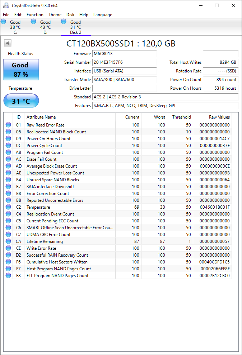242x355 pixels.
Task: Click status orb for Raw Read Error Rate
Action: point(8,125)
